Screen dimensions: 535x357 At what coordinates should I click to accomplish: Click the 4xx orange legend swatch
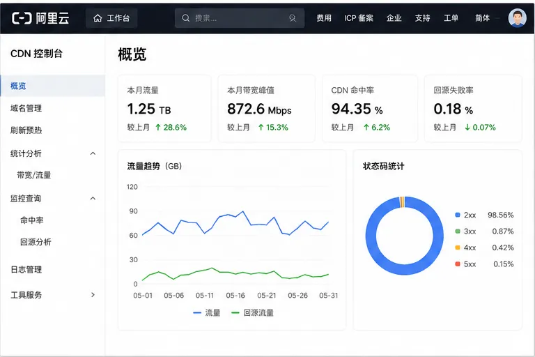(x=458, y=248)
